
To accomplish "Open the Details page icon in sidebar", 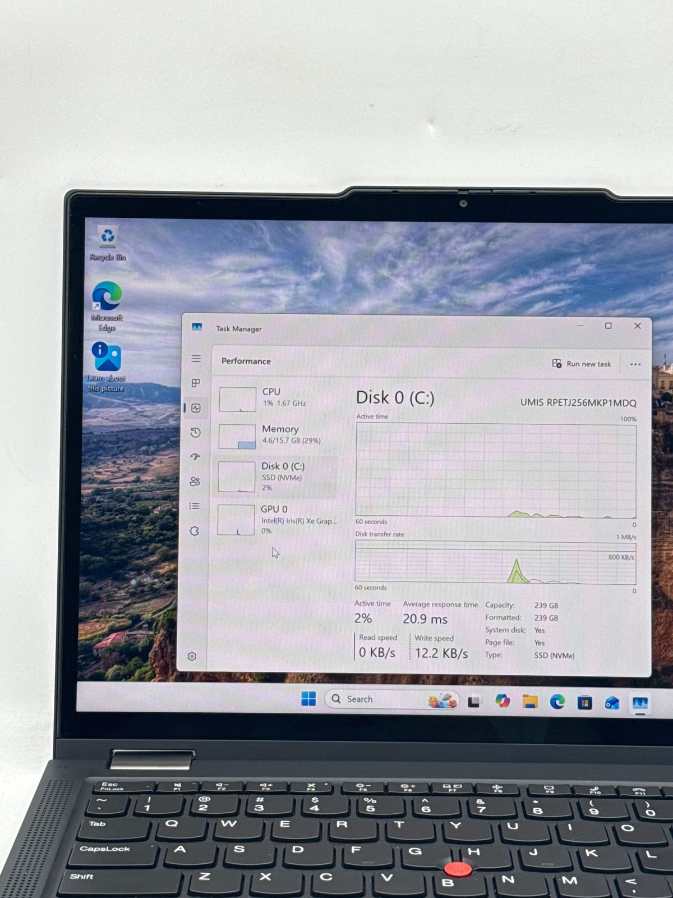I will click(x=195, y=506).
